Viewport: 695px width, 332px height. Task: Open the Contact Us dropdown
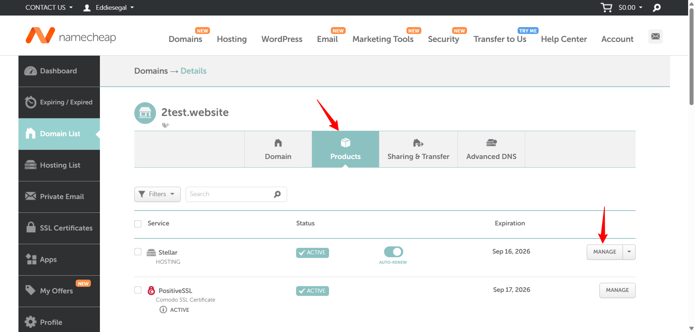click(x=49, y=8)
